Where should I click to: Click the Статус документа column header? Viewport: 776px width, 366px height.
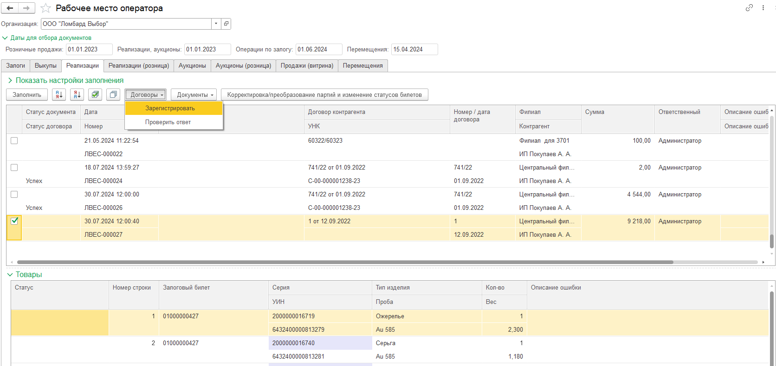click(x=51, y=112)
